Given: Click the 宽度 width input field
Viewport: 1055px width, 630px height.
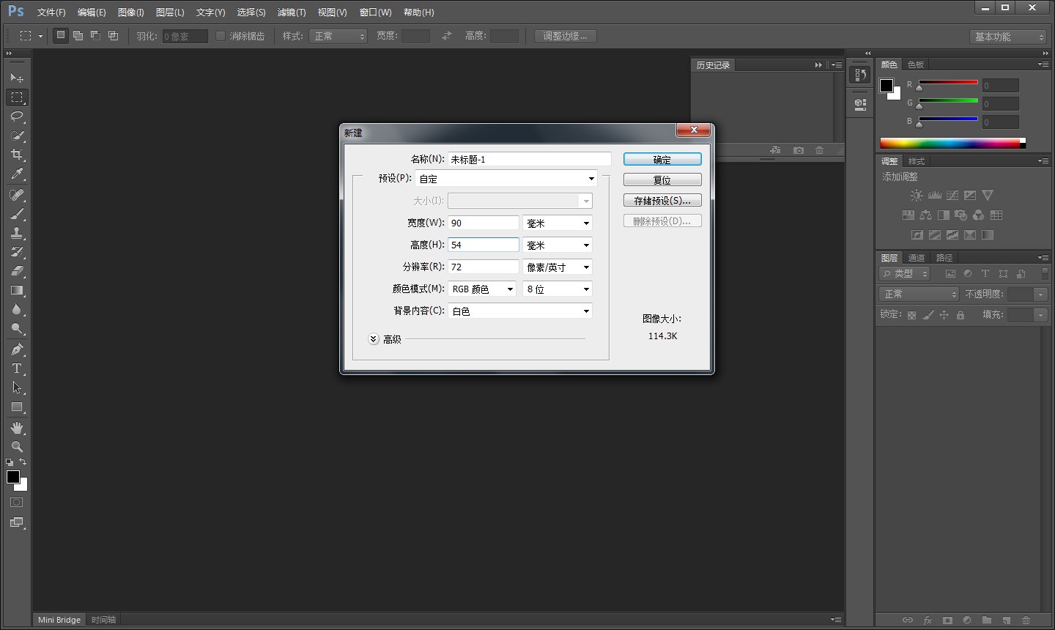Looking at the screenshot, I should click(483, 223).
